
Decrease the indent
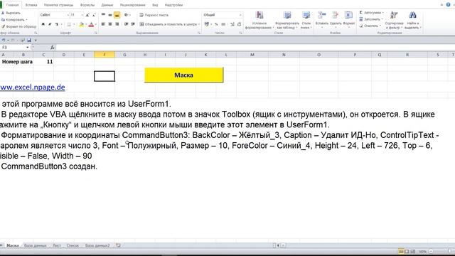(127, 24)
